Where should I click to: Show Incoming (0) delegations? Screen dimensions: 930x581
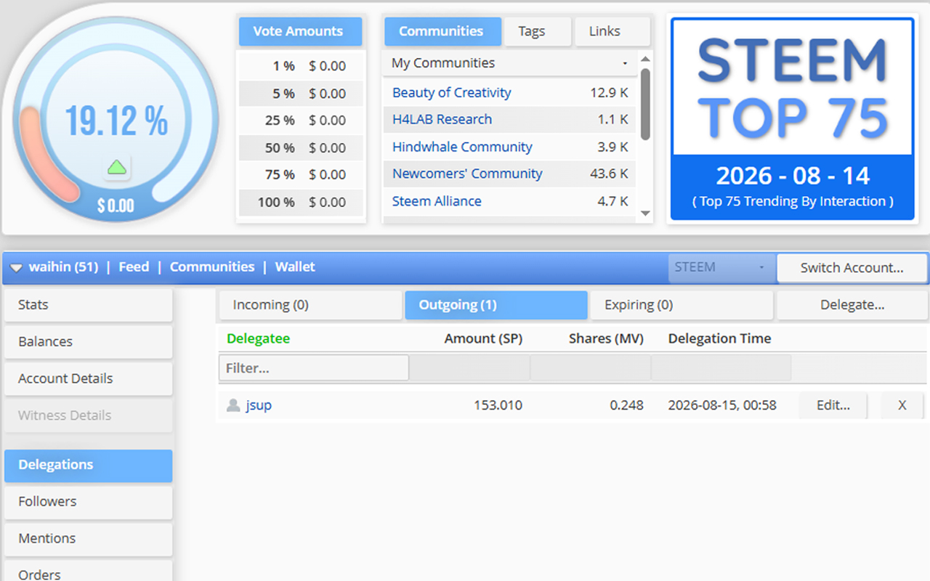(310, 305)
